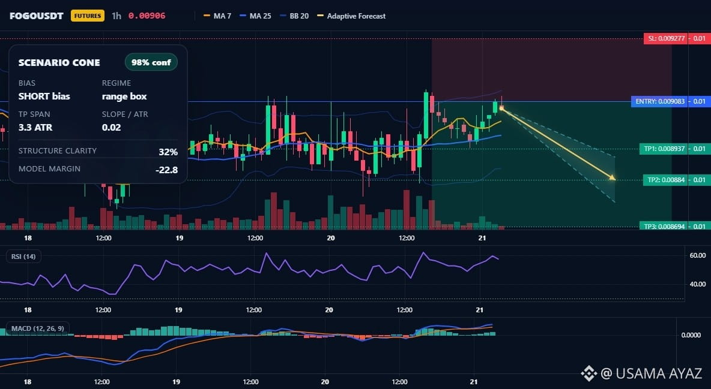Click the SCENARIO CONE panel title

[59, 63]
